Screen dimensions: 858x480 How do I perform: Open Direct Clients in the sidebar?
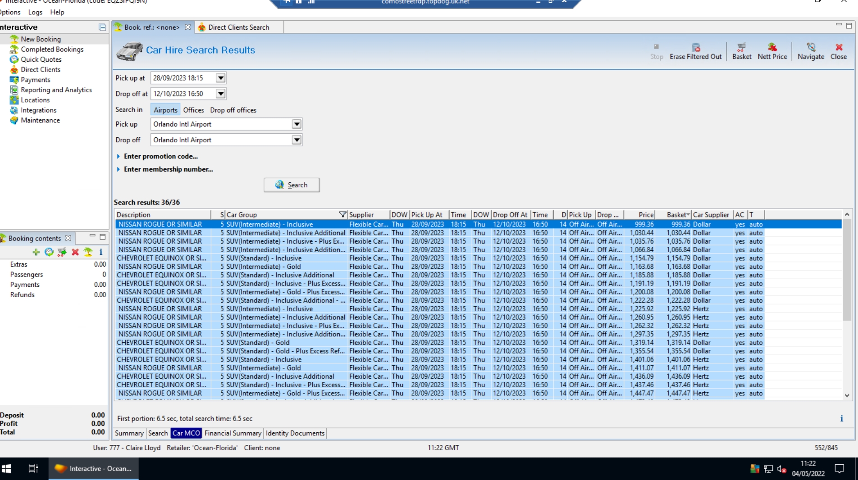coord(41,70)
